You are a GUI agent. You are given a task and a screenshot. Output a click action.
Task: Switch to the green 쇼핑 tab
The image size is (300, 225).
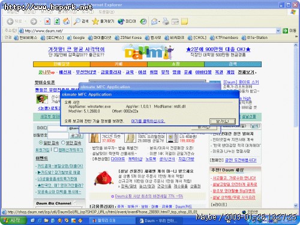(x=176, y=64)
